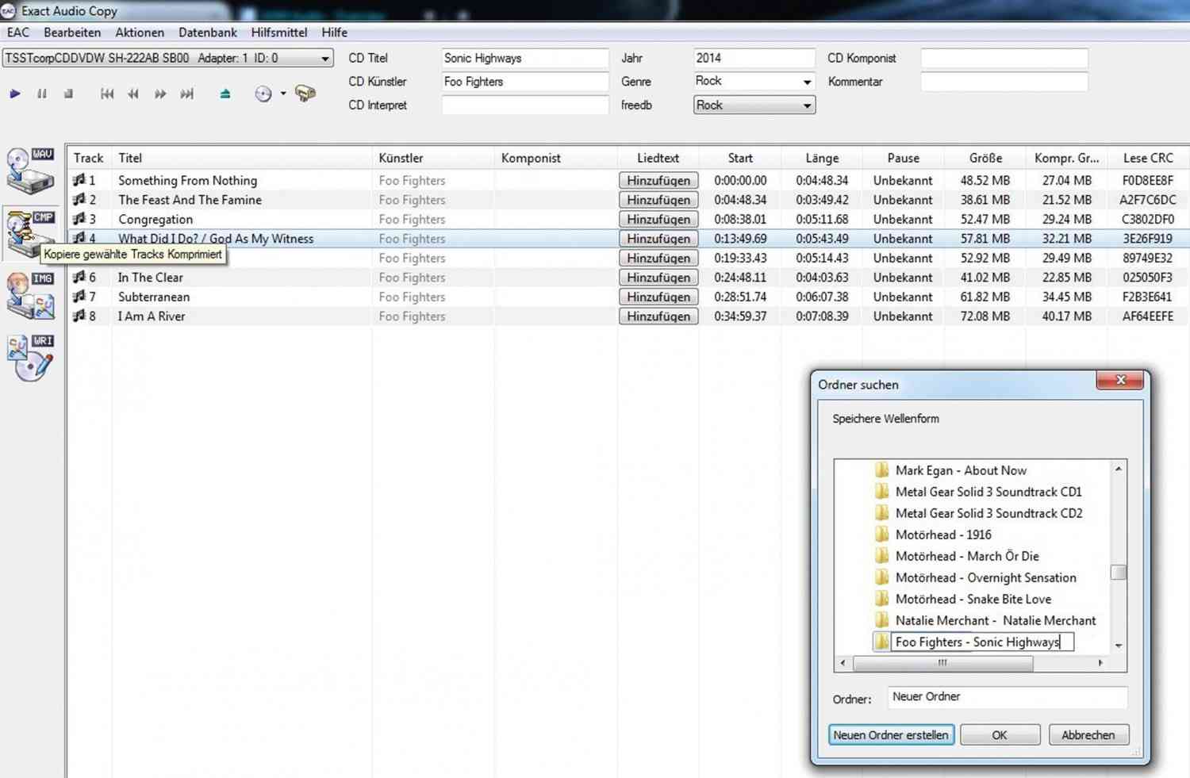The height and width of the screenshot is (778, 1190).
Task: Open the freedb category dropdown
Action: pyautogui.click(x=754, y=105)
